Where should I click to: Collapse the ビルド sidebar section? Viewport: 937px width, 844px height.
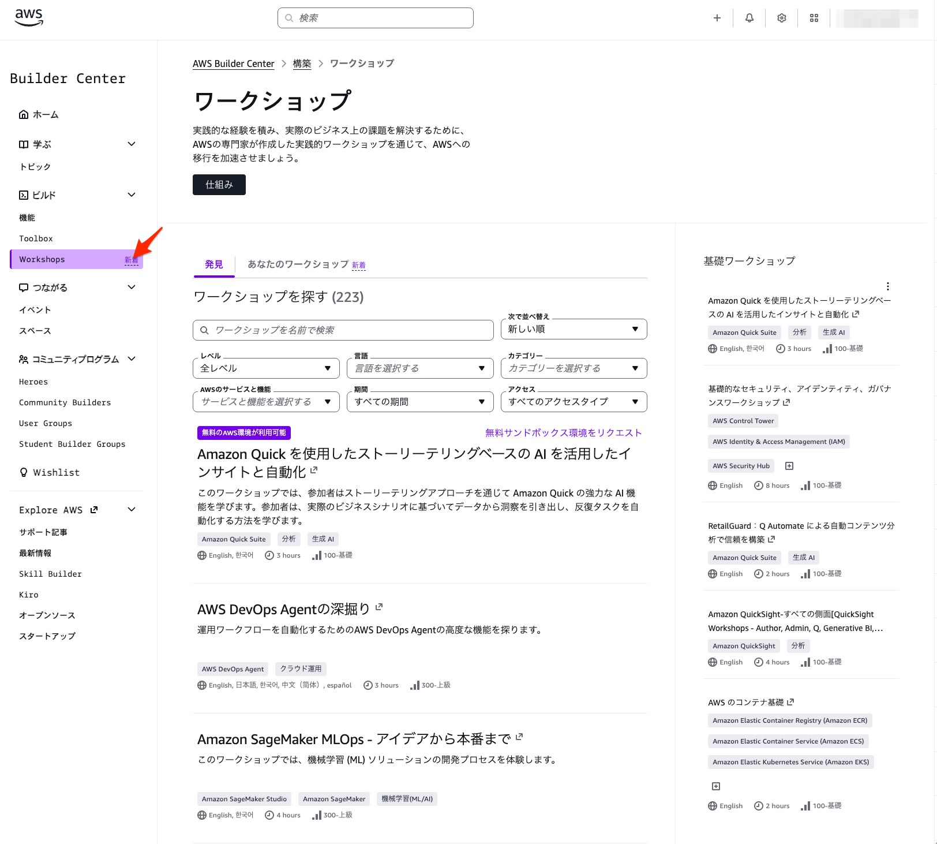(x=132, y=195)
